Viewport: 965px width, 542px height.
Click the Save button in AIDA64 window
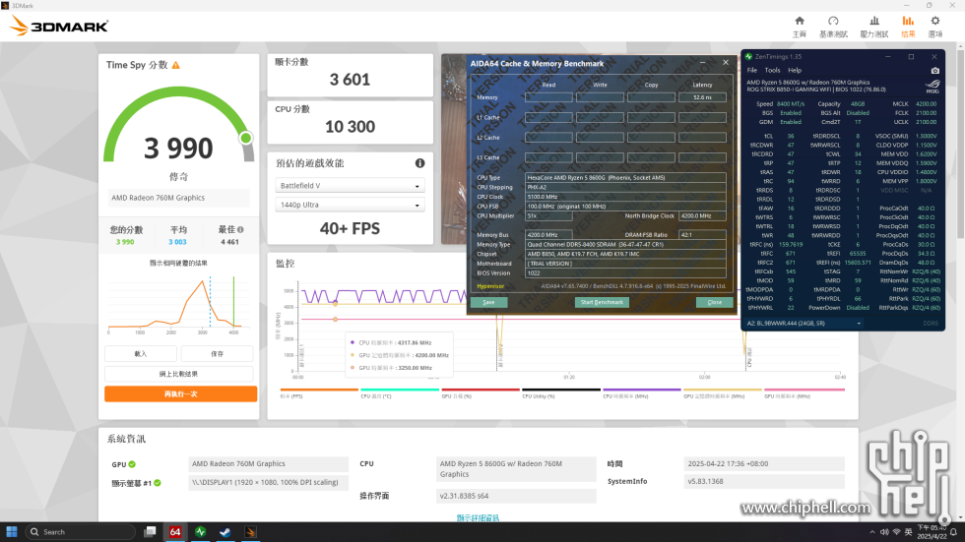(488, 302)
